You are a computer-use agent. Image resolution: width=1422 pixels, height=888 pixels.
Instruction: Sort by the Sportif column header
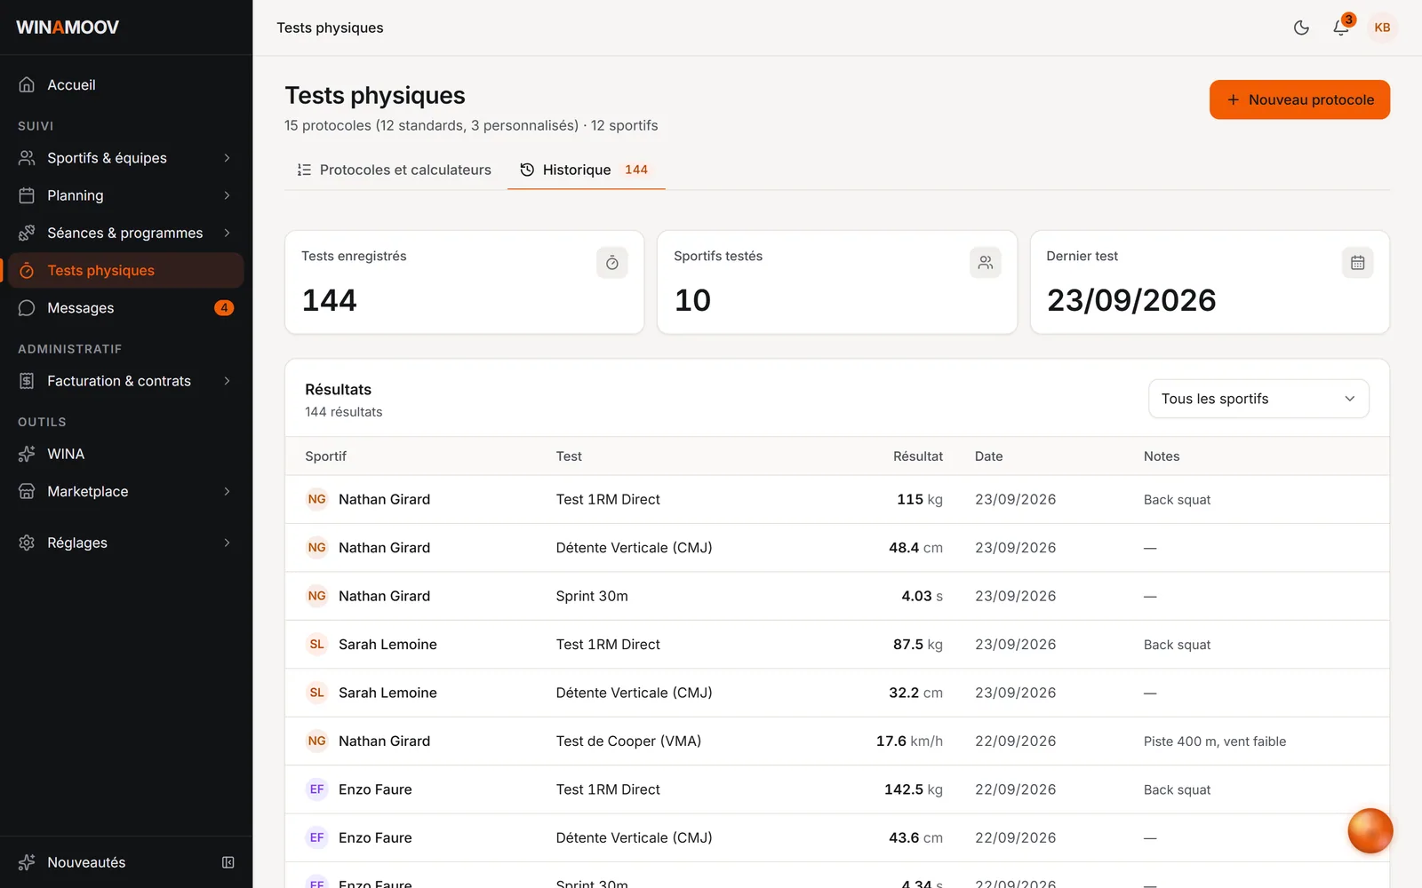tap(325, 456)
